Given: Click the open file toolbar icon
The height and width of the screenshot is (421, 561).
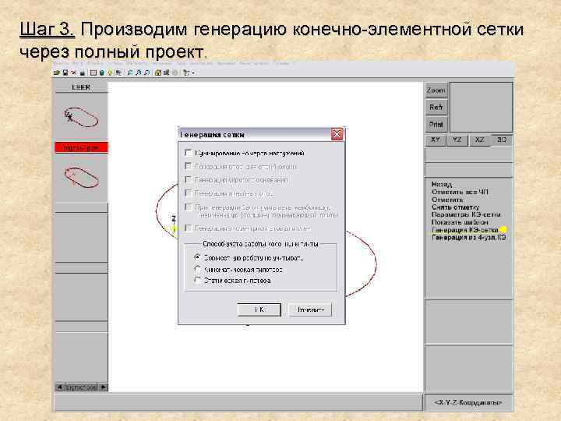Looking at the screenshot, I should pos(57,73).
